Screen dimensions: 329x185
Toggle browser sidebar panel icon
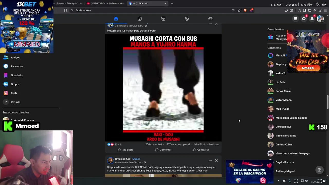pyautogui.click(x=305, y=10)
